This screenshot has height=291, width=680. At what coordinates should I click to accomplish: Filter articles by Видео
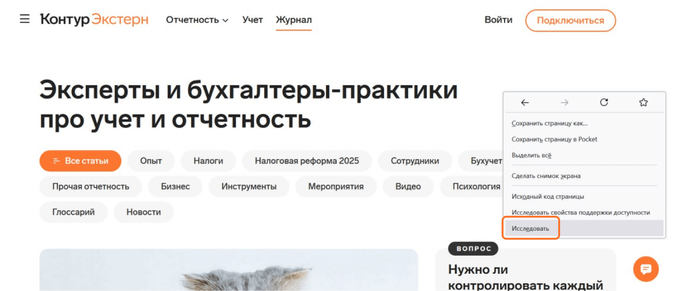(x=408, y=186)
